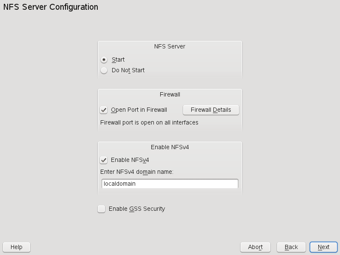This screenshot has width=340, height=255.
Task: Untick the Open Port in Firewall checkbox box
Action: click(104, 110)
